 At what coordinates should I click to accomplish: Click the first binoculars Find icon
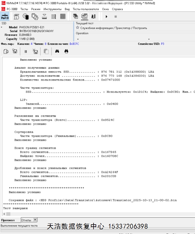tap(57, 51)
